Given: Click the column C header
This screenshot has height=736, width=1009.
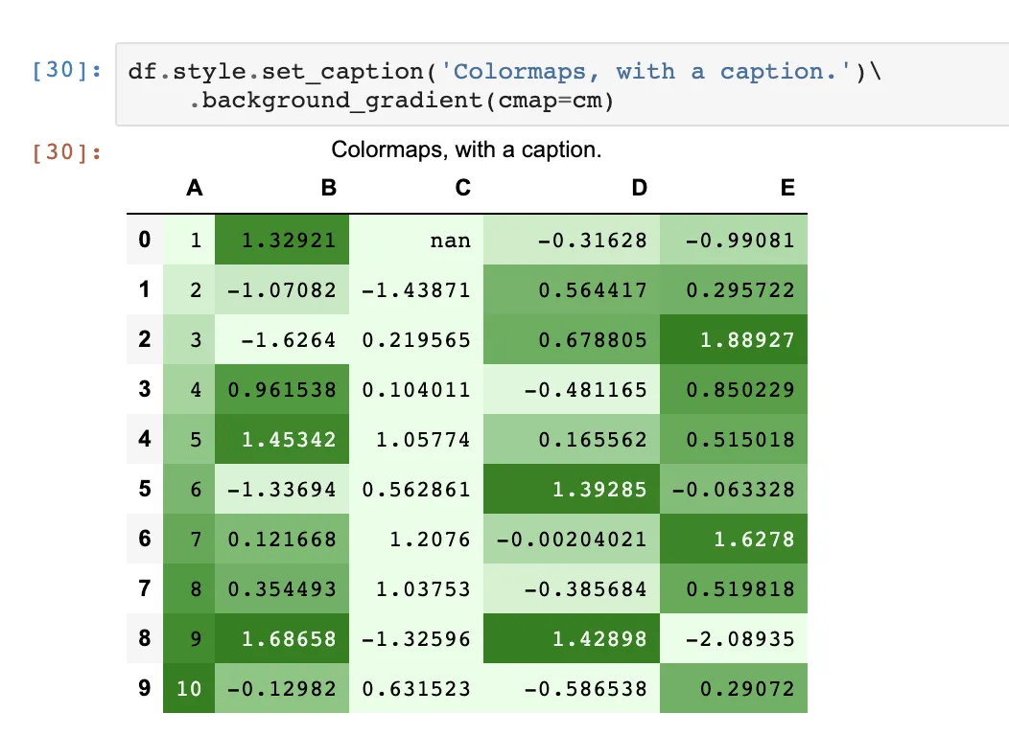Looking at the screenshot, I should [462, 188].
